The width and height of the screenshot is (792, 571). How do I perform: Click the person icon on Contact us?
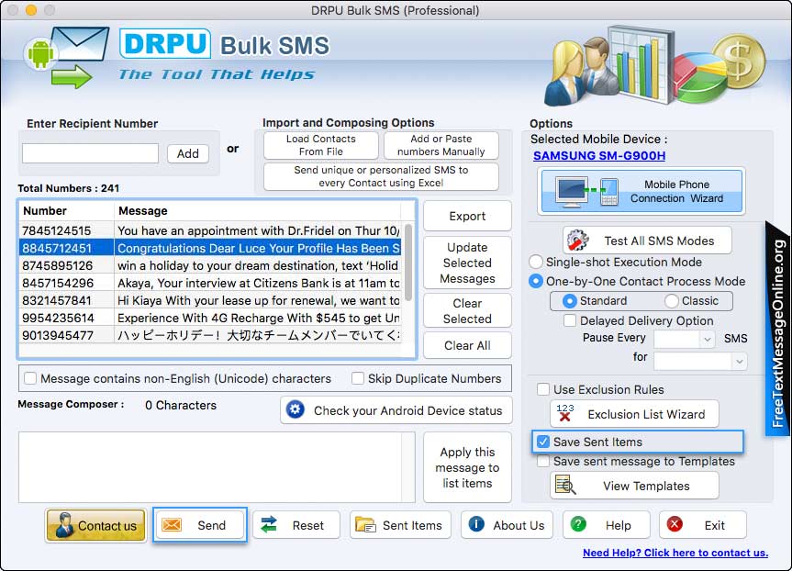coord(64,525)
